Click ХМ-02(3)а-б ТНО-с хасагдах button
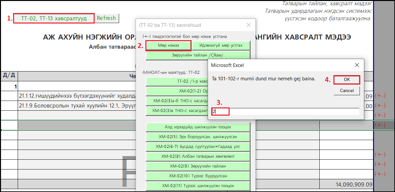 [177, 101]
